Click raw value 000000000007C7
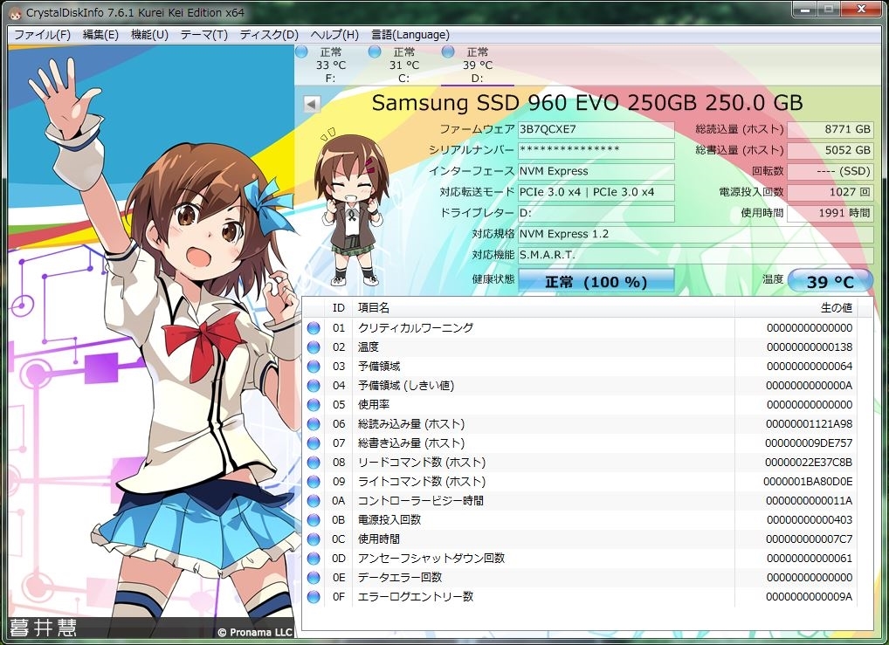 809,539
